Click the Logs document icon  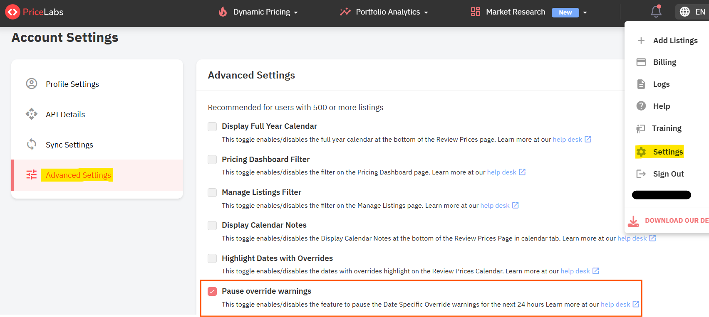pos(641,84)
